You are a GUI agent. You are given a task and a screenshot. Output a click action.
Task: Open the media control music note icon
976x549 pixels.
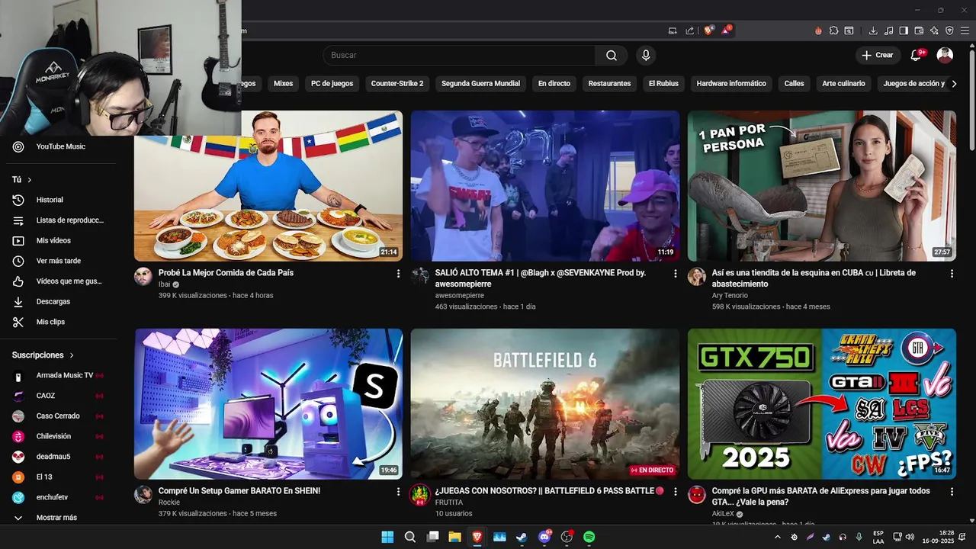888,30
